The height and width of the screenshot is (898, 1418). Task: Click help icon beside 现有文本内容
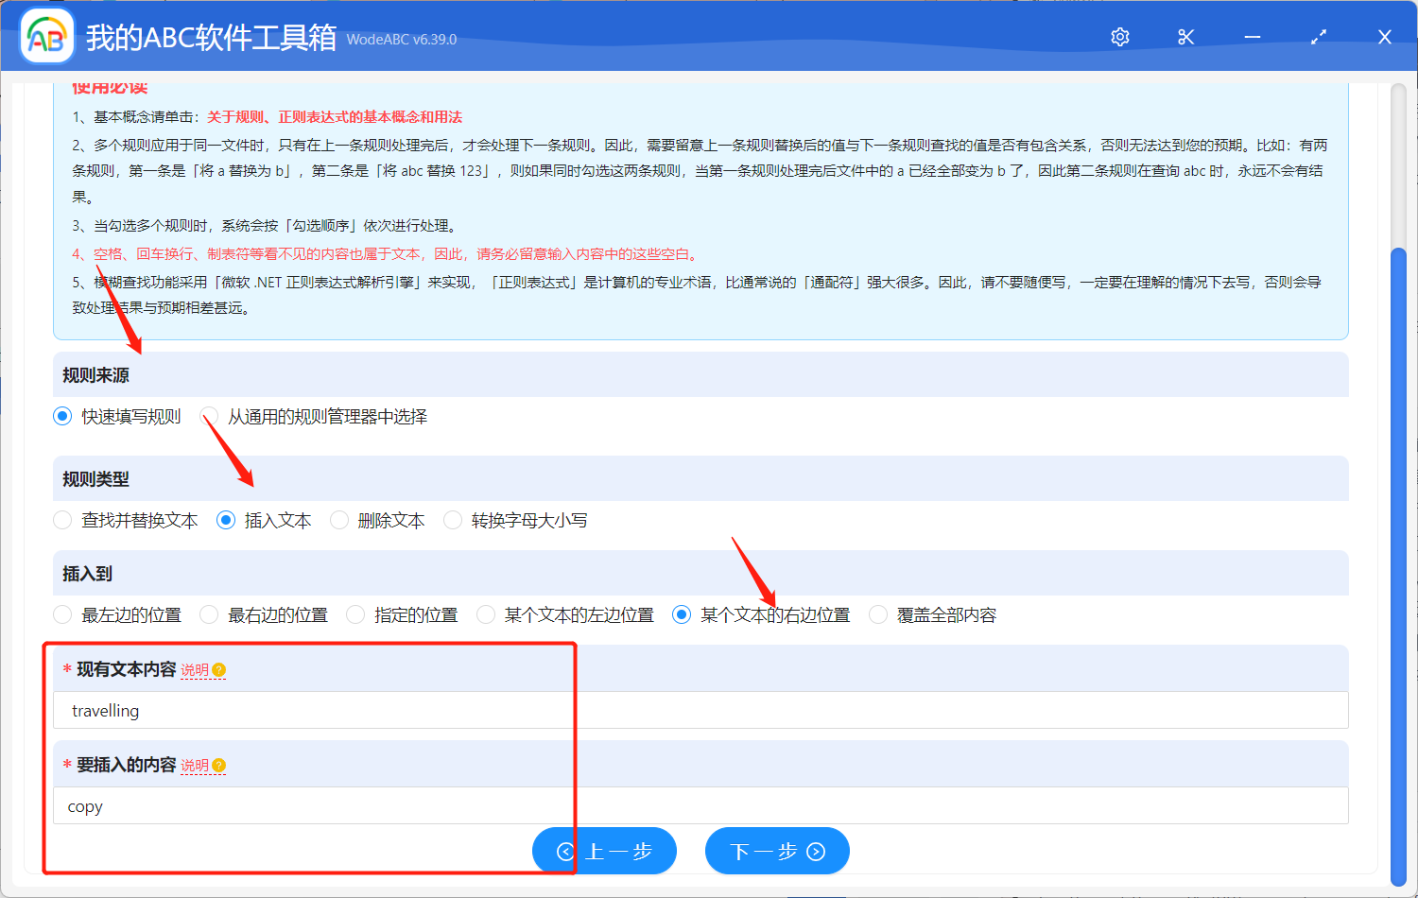coord(219,670)
